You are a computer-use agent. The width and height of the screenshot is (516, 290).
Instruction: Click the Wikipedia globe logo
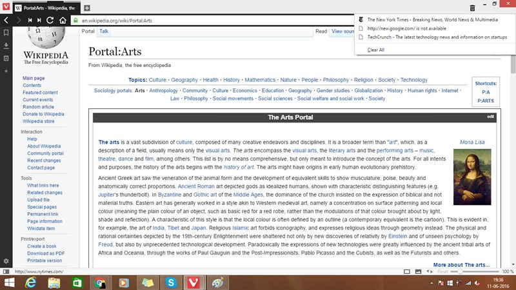pos(46,37)
